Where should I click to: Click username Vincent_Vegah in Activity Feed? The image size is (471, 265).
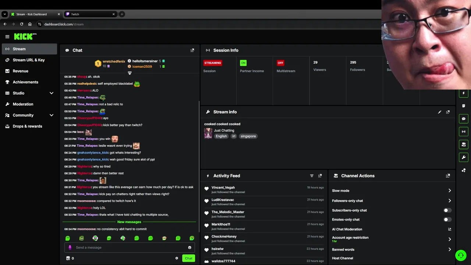223,188
